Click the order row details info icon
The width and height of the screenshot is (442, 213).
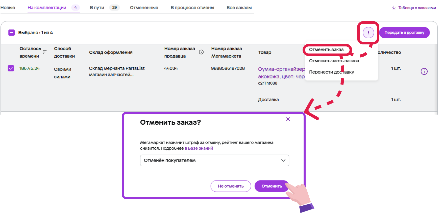424,71
